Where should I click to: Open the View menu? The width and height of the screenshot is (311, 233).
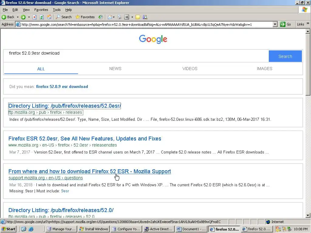tap(26, 10)
